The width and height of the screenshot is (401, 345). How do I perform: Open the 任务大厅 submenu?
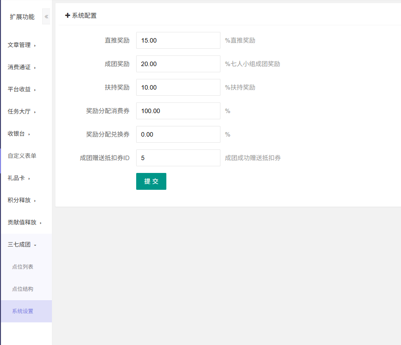(x=21, y=111)
